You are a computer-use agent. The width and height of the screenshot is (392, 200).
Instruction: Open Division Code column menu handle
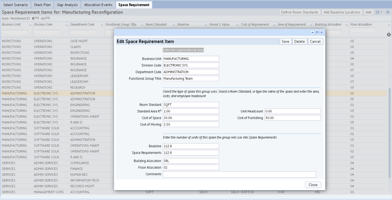[x=67, y=25]
